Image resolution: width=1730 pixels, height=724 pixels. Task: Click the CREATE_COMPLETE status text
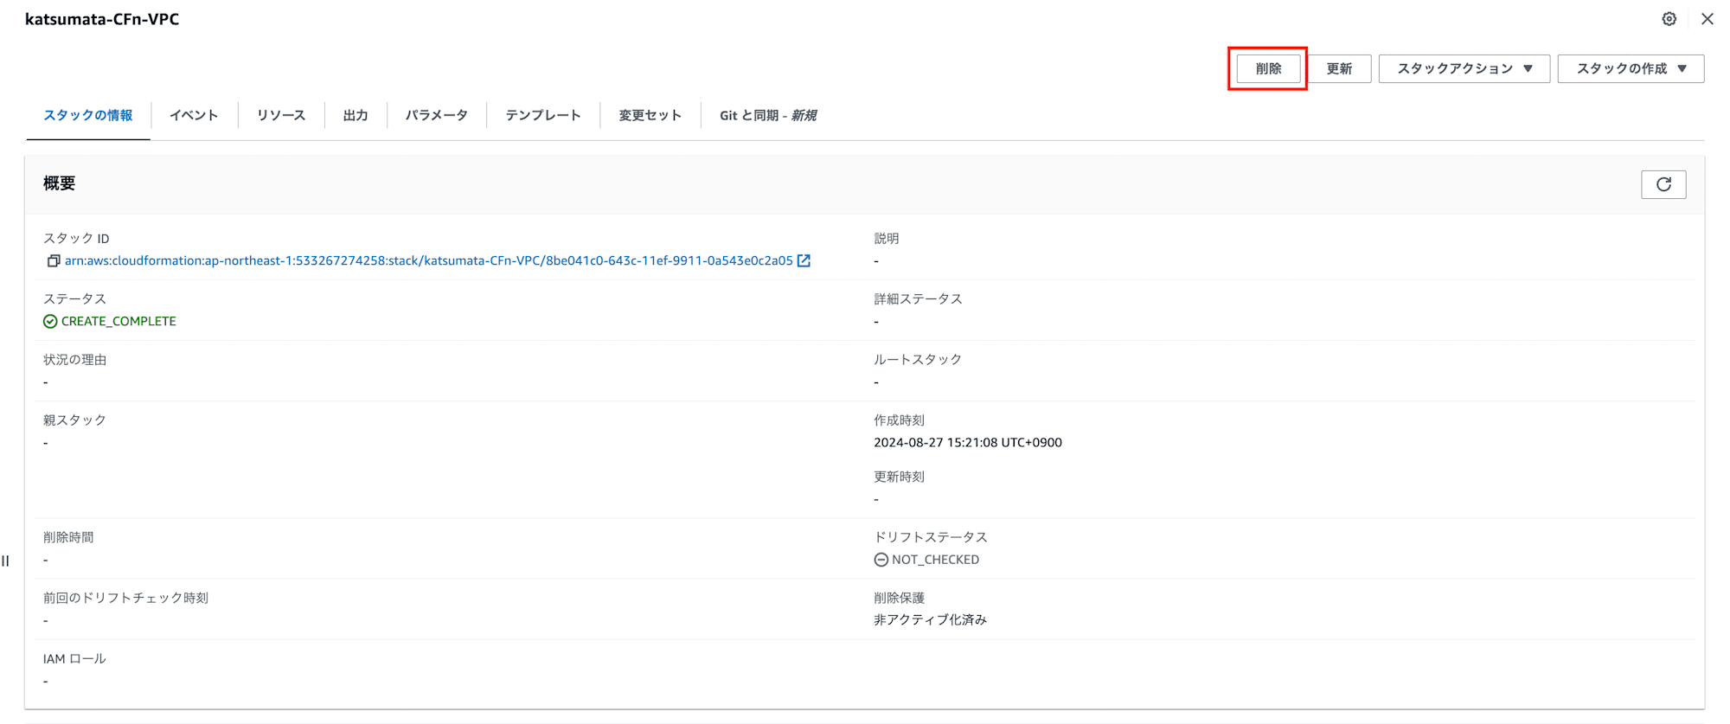click(119, 321)
